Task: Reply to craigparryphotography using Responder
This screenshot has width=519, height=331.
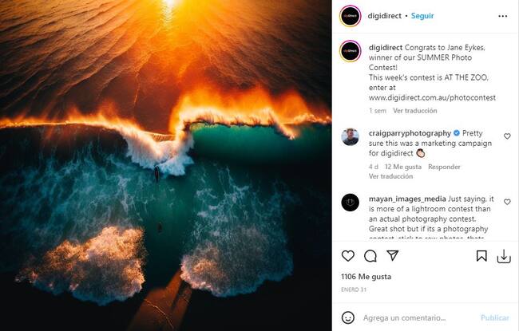Action: [444, 167]
